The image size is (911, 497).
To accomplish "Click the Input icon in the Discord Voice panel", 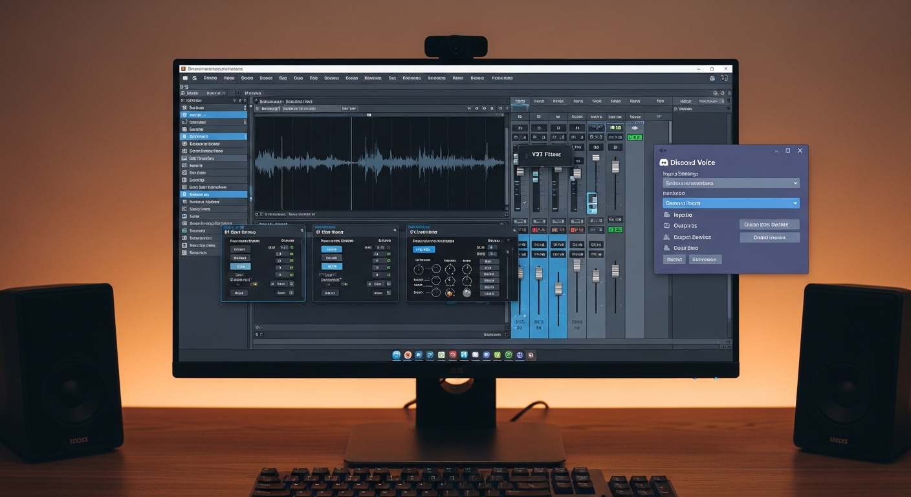I will [x=668, y=214].
